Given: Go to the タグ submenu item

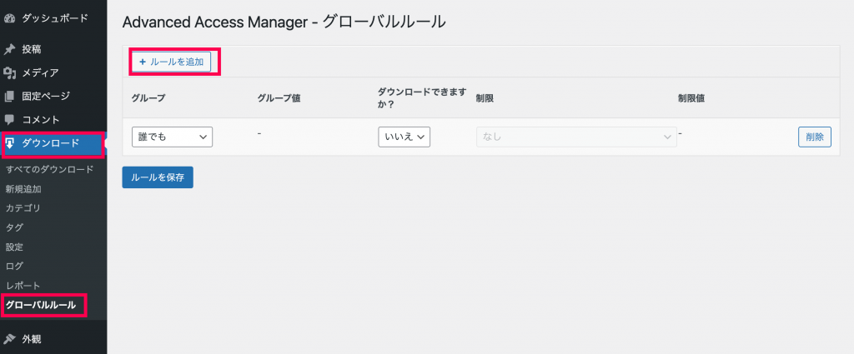Looking at the screenshot, I should [x=14, y=228].
